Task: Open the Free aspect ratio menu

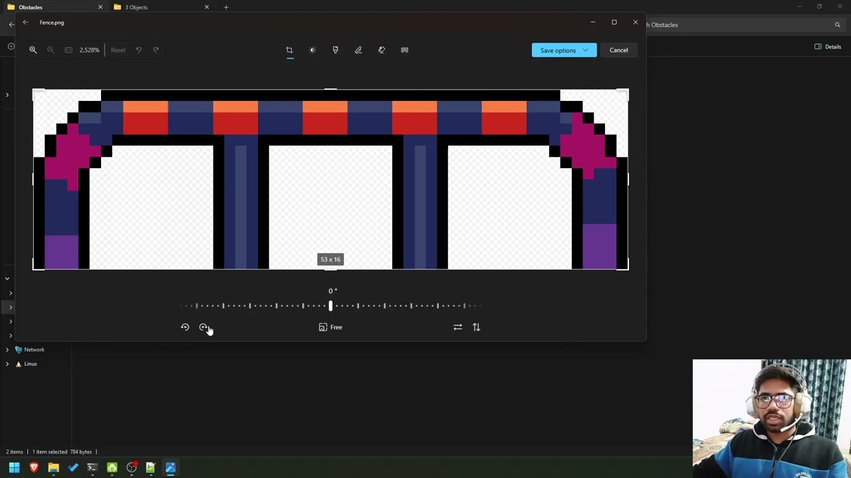Action: pos(330,327)
